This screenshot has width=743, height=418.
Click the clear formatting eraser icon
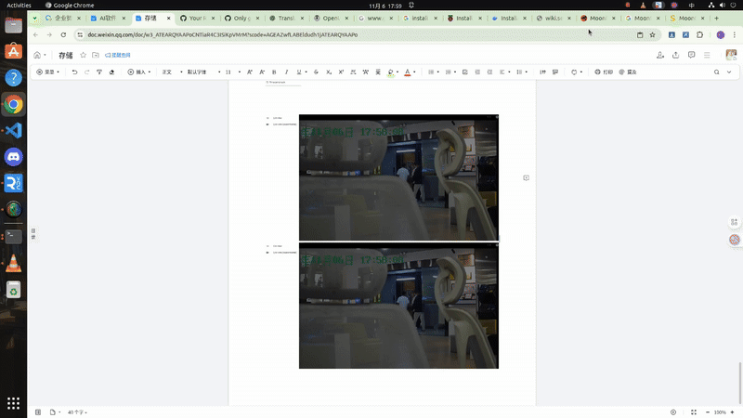pyautogui.click(x=111, y=72)
